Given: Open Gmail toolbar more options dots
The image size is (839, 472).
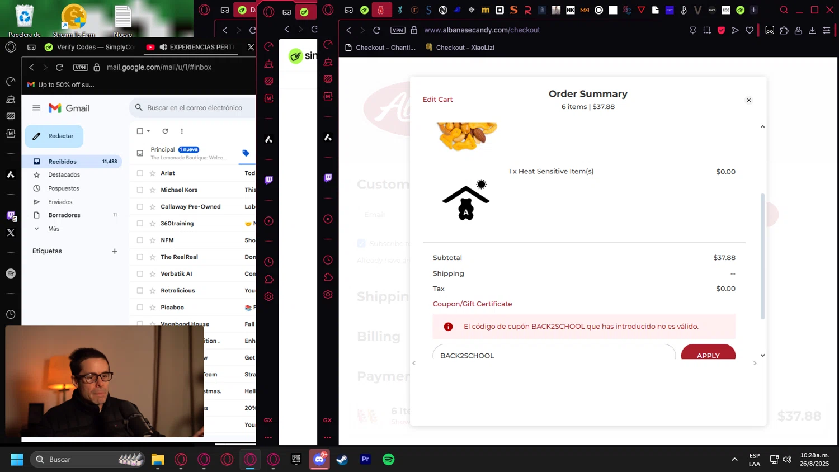Looking at the screenshot, I should click(182, 131).
